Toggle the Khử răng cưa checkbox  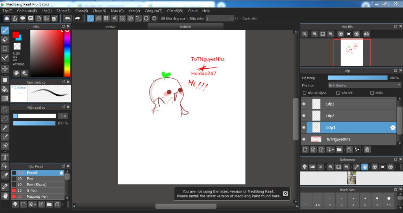point(163,18)
